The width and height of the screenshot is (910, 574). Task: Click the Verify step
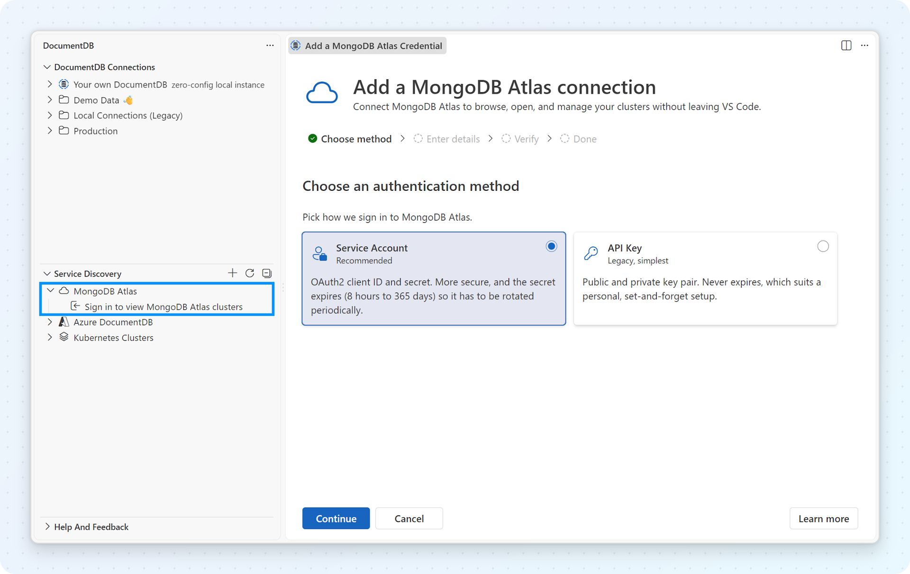520,139
